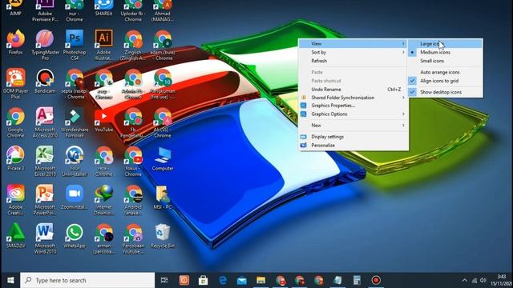This screenshot has height=288, width=513.
Task: Select the Percobaan Youtube Chrome shortcut
Action: [x=133, y=238]
